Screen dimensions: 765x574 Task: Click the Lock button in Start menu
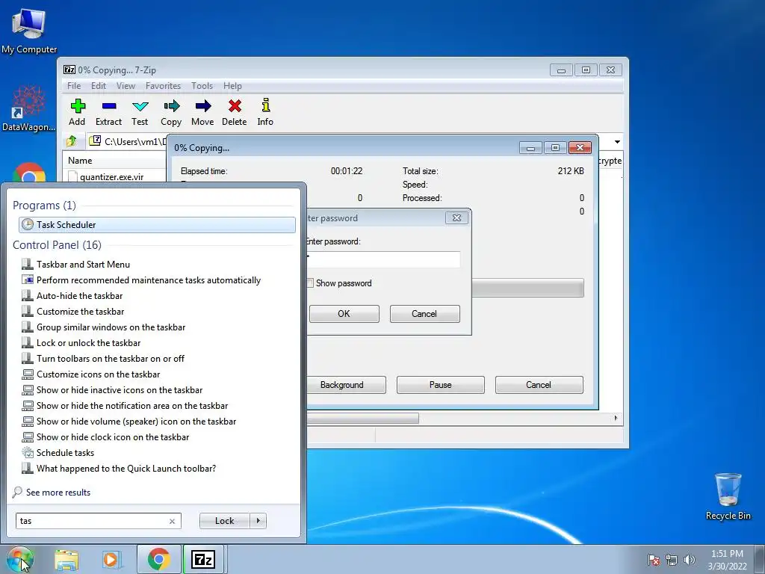pyautogui.click(x=224, y=521)
